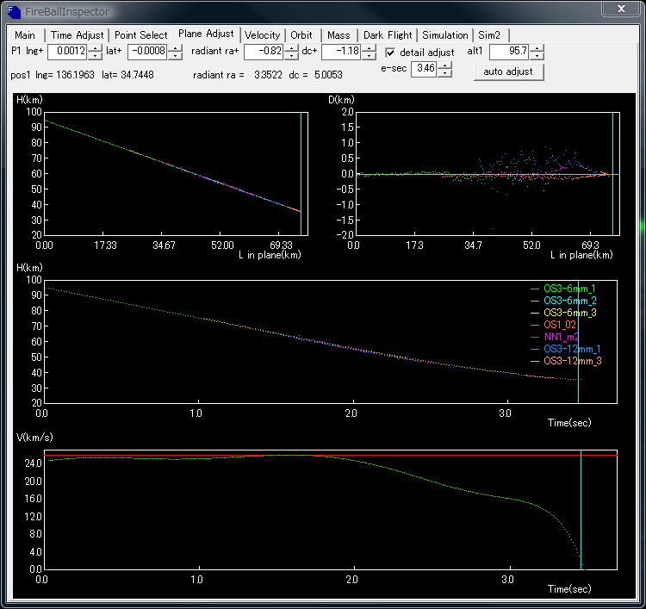This screenshot has width=646, height=609.
Task: Decrease the P1 lng+ value
Action: click(x=95, y=56)
